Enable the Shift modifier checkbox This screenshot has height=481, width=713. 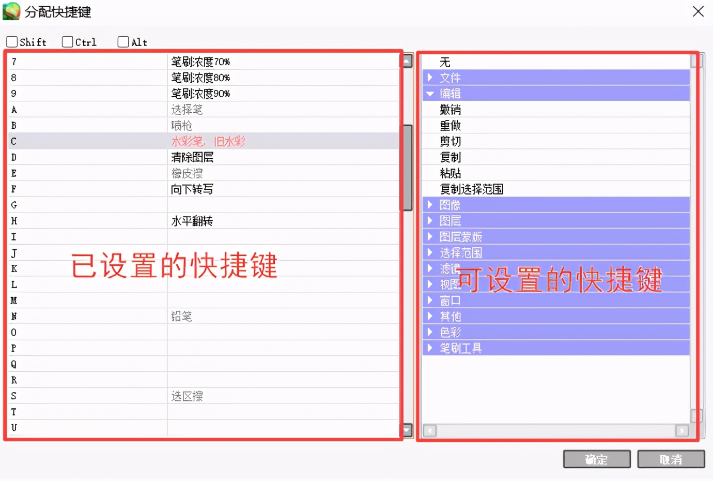[x=12, y=42]
